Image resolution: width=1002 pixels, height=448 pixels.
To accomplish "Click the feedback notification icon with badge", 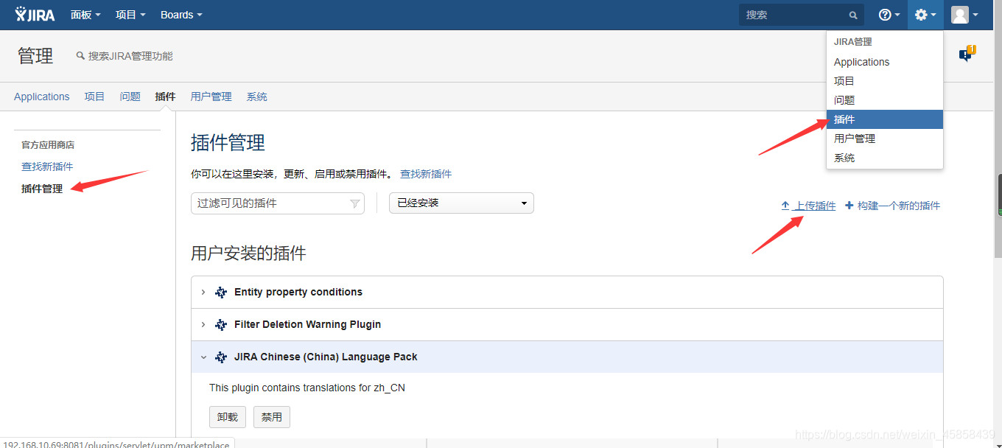I will tap(967, 54).
